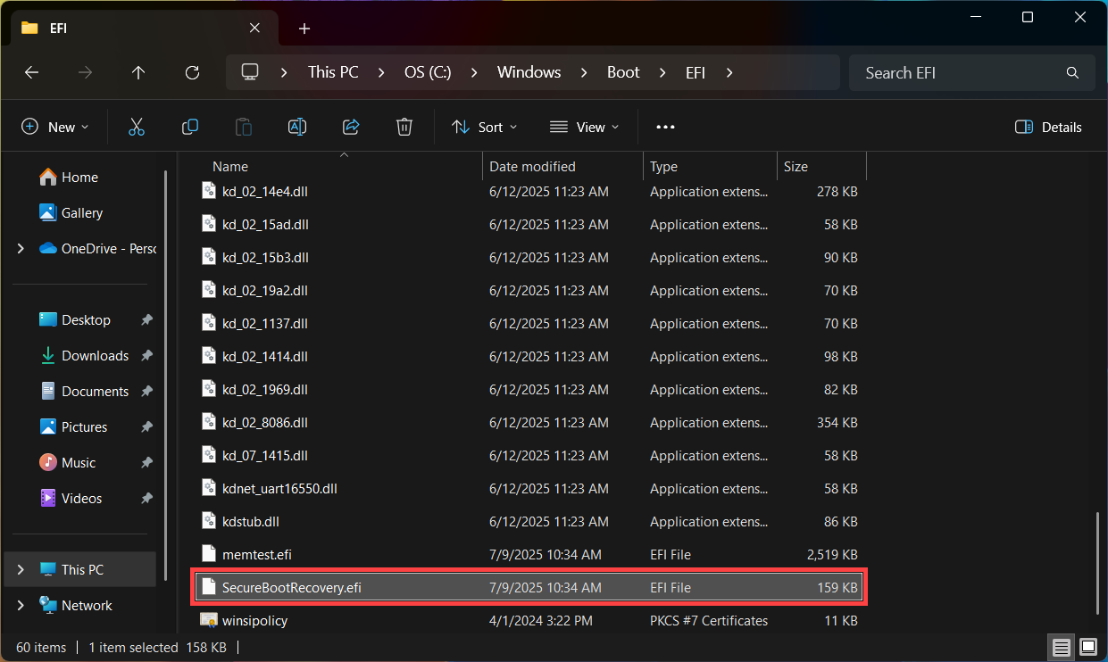Unpin Downloads from Quick access
Image resolution: width=1108 pixels, height=662 pixels.
click(x=146, y=355)
